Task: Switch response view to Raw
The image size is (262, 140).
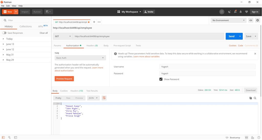Action: click(x=68, y=98)
